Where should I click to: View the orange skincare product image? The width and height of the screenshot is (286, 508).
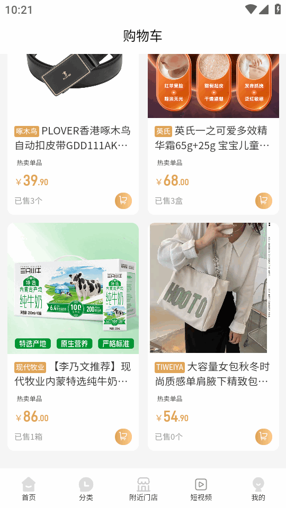click(x=213, y=86)
